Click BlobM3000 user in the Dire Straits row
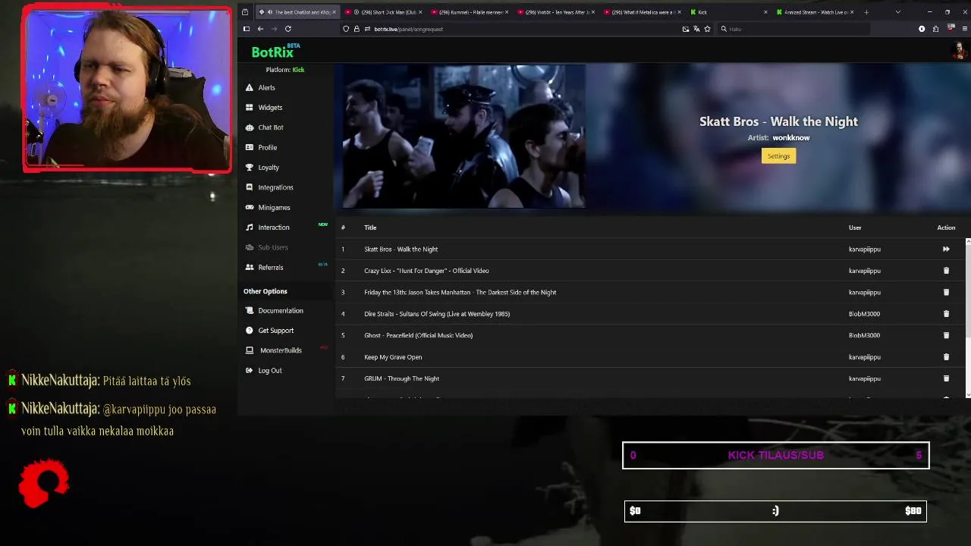This screenshot has width=971, height=546. [x=864, y=314]
